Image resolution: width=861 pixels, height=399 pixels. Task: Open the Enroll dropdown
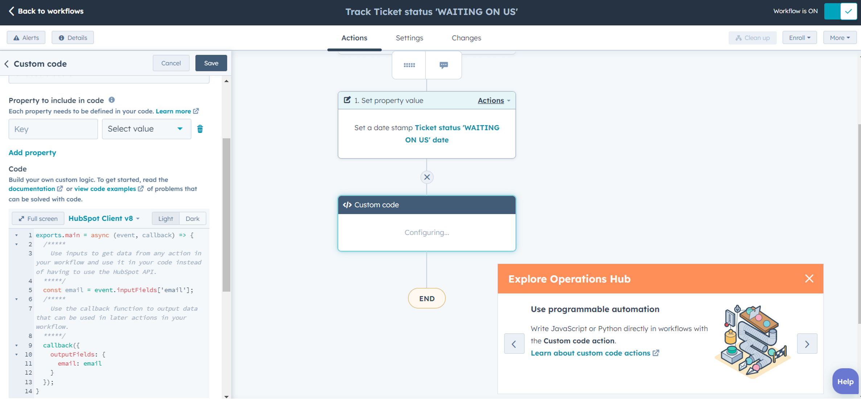point(799,38)
